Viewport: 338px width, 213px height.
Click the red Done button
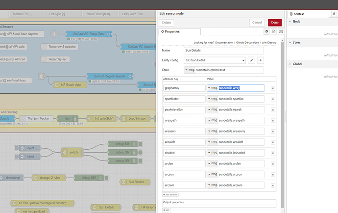(x=274, y=23)
